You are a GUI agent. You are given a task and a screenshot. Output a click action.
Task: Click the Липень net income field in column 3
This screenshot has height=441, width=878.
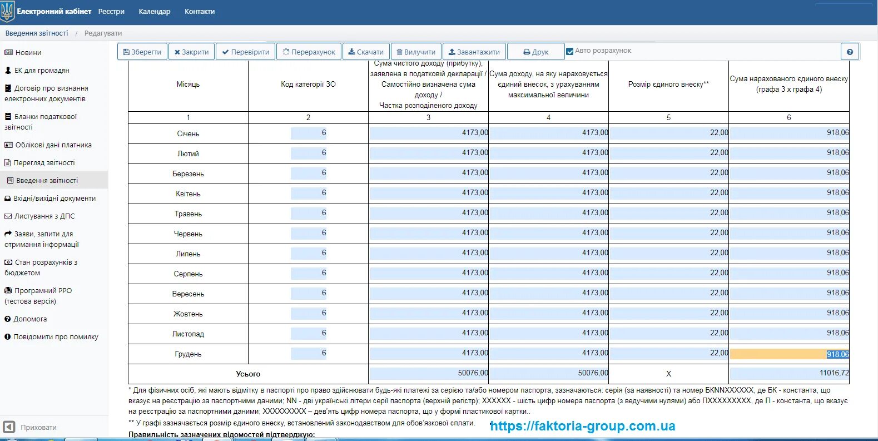pos(429,253)
